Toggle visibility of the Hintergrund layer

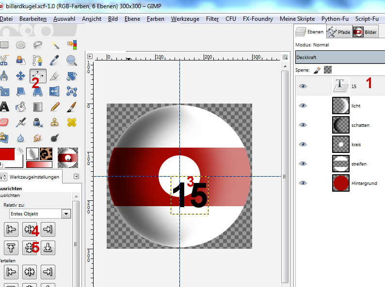303,183
